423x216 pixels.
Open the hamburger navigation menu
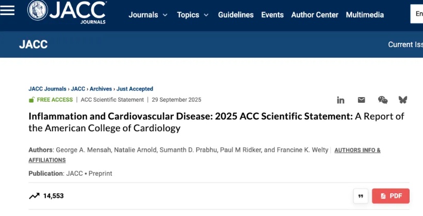(8, 11)
